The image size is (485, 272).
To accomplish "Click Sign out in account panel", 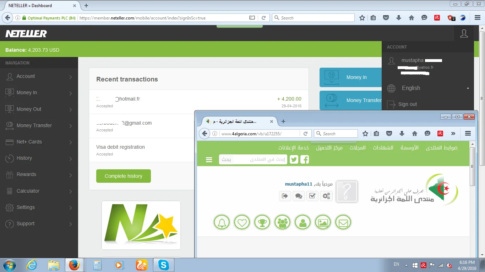I will coord(407,104).
